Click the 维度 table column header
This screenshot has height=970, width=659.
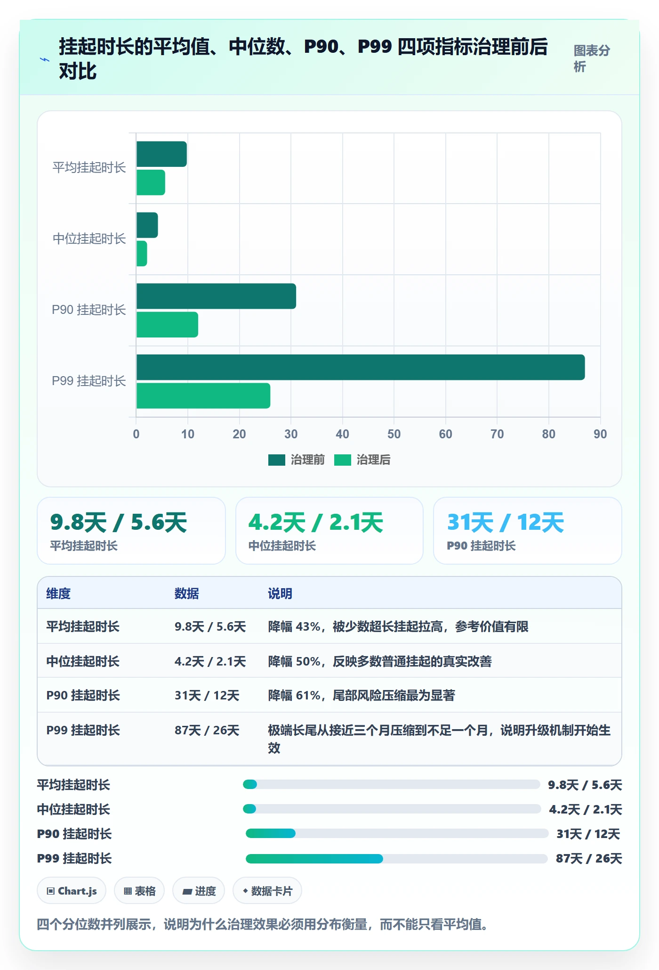[58, 593]
